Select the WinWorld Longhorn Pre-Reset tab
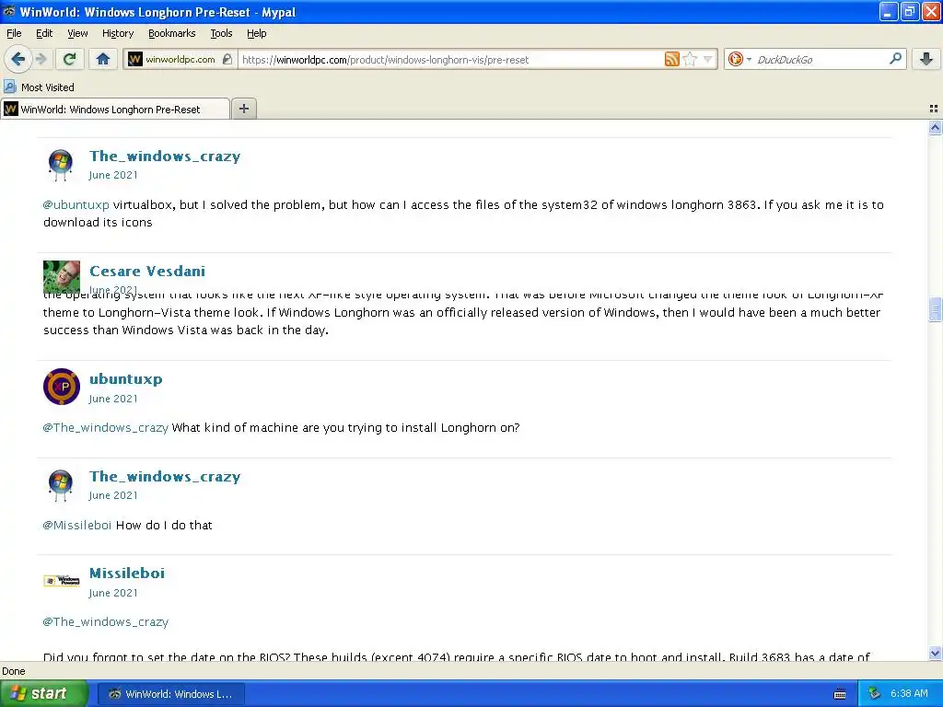This screenshot has height=707, width=943. 114,109
